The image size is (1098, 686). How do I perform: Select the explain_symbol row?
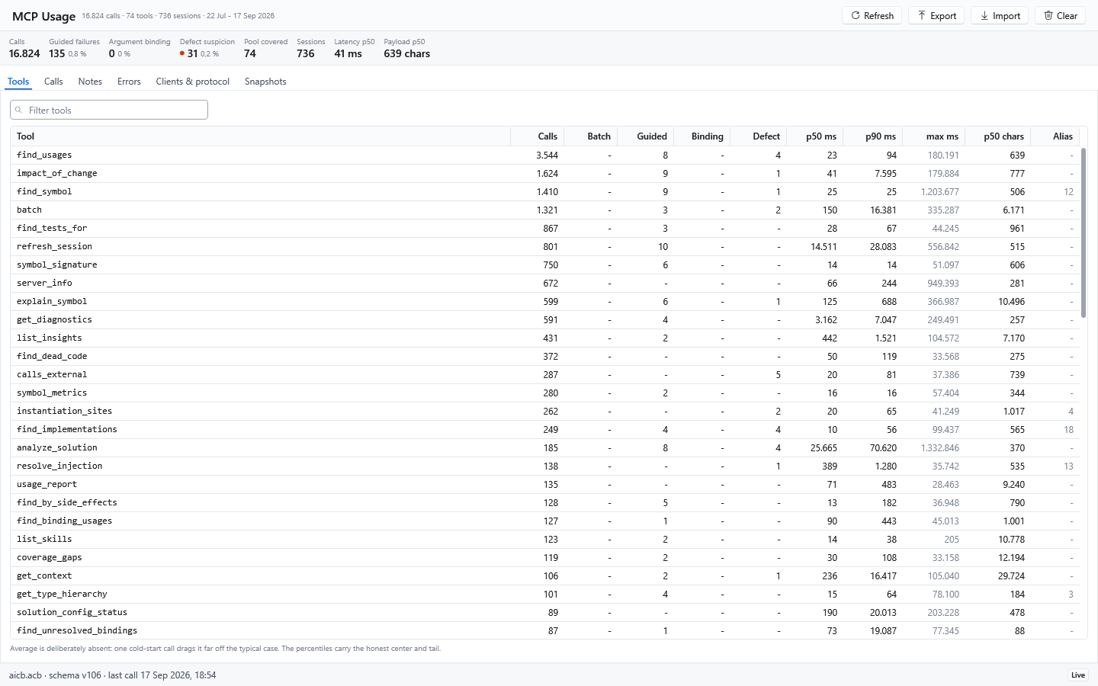(545, 301)
